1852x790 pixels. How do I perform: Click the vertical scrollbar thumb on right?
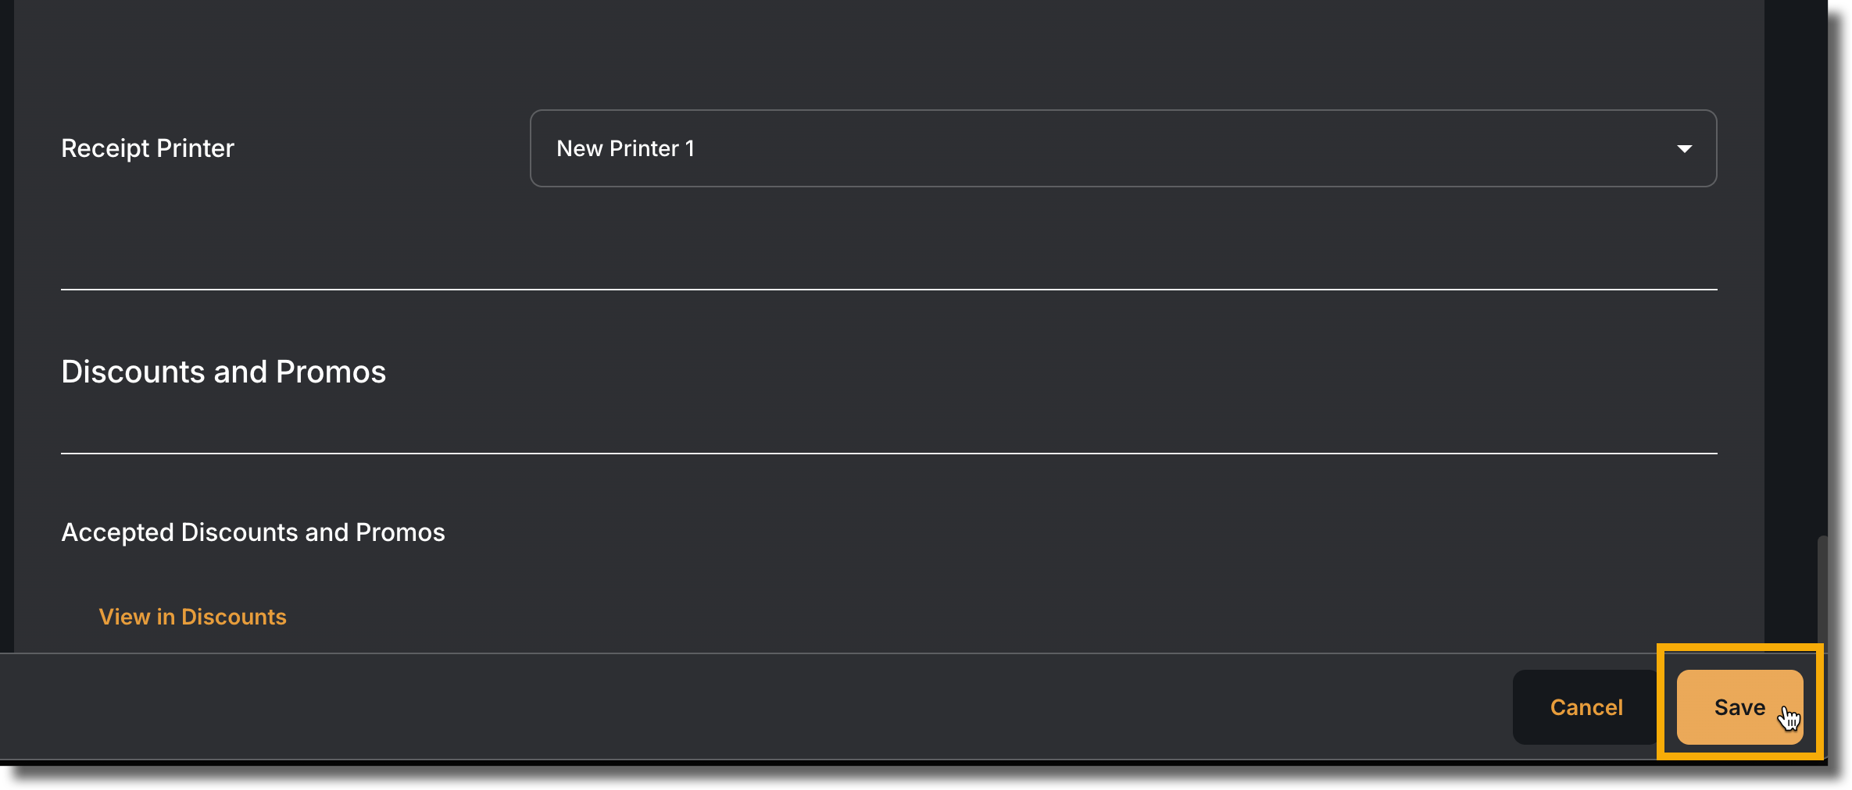tap(1822, 593)
